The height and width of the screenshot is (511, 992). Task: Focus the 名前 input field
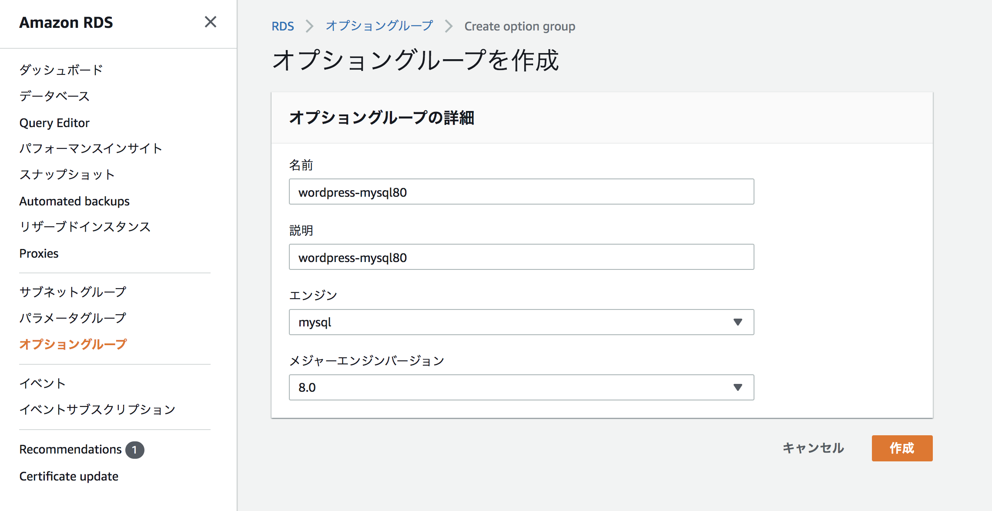521,192
